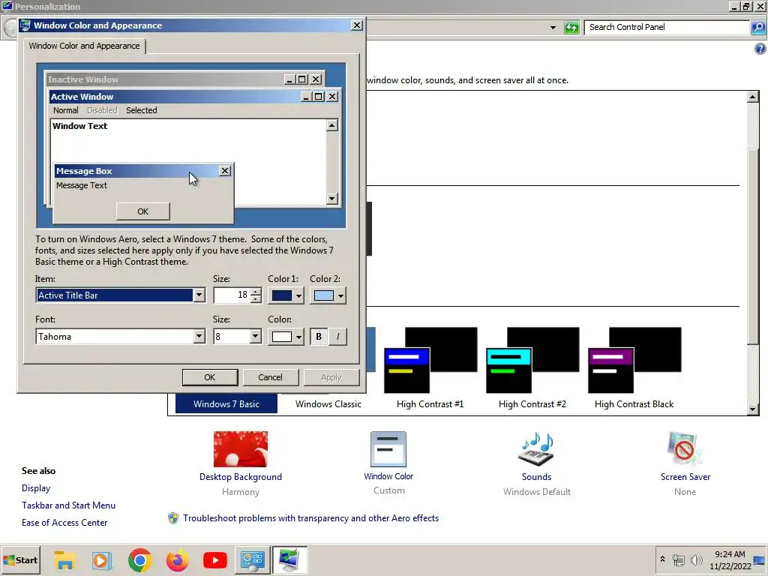Select the Windows Classic theme
Image resolution: width=768 pixels, height=576 pixels.
click(x=328, y=404)
